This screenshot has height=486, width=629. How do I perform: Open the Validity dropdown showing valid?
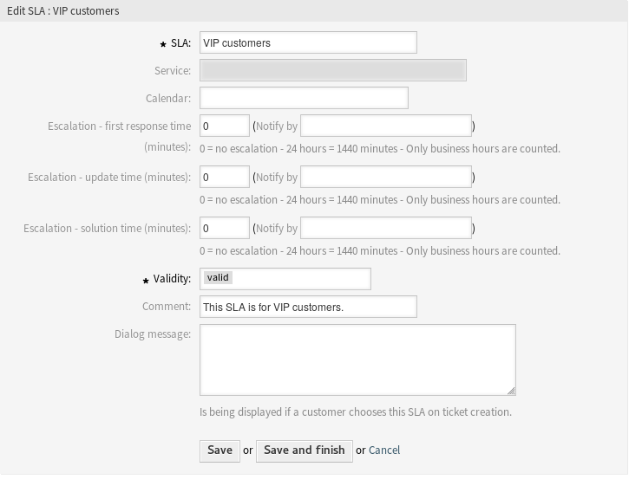[285, 279]
